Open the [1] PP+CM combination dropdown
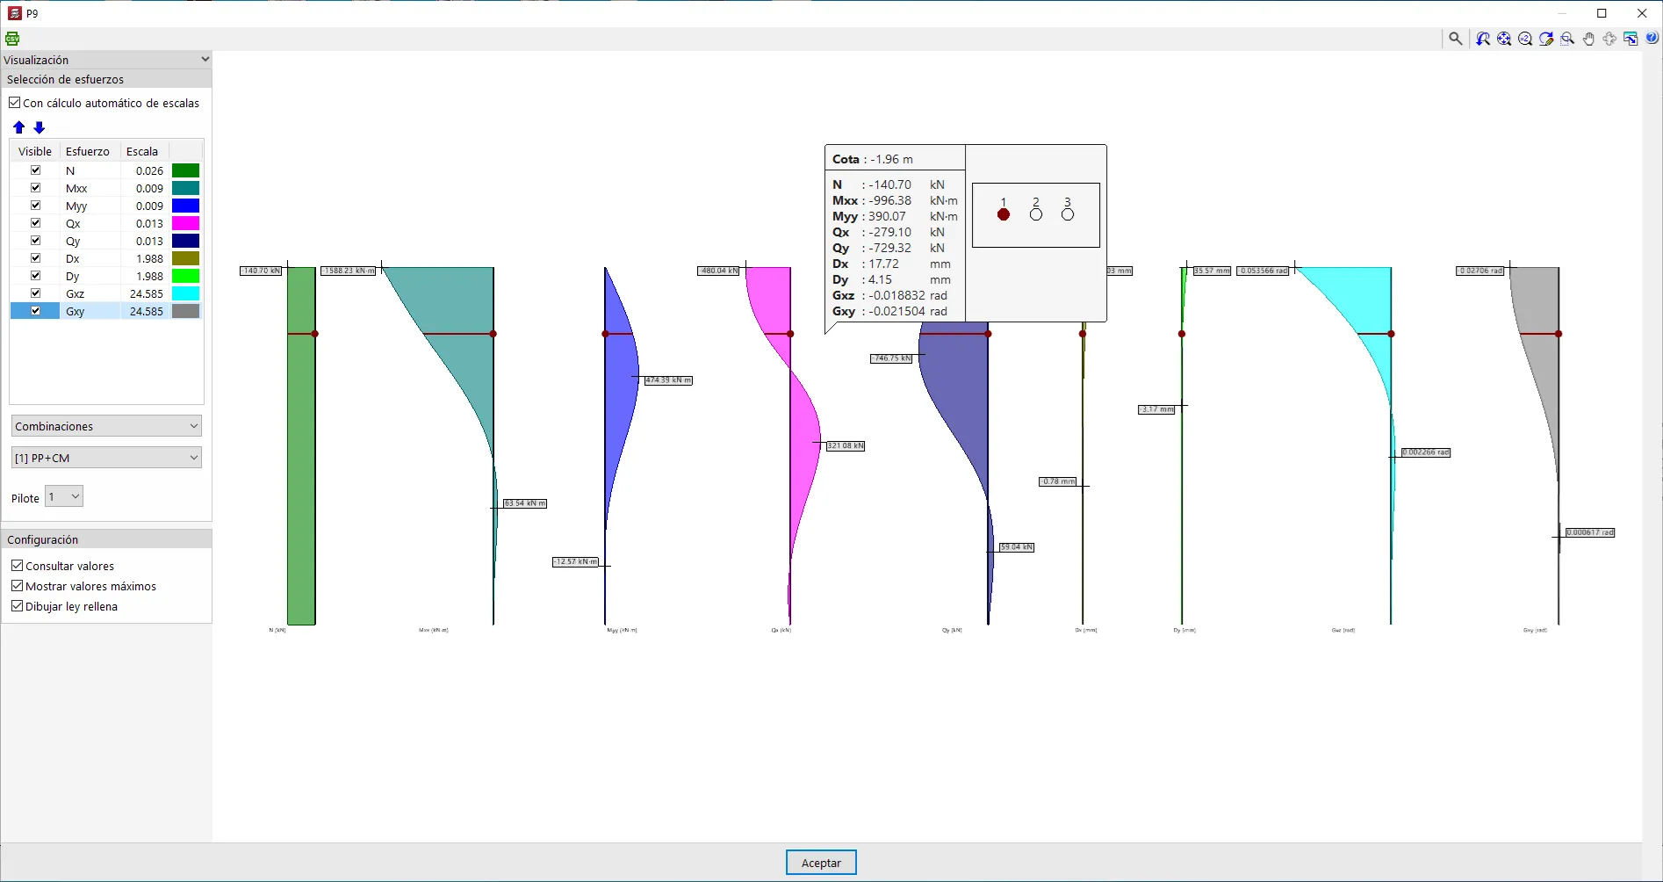Screen dimensions: 1663x882 [106, 458]
